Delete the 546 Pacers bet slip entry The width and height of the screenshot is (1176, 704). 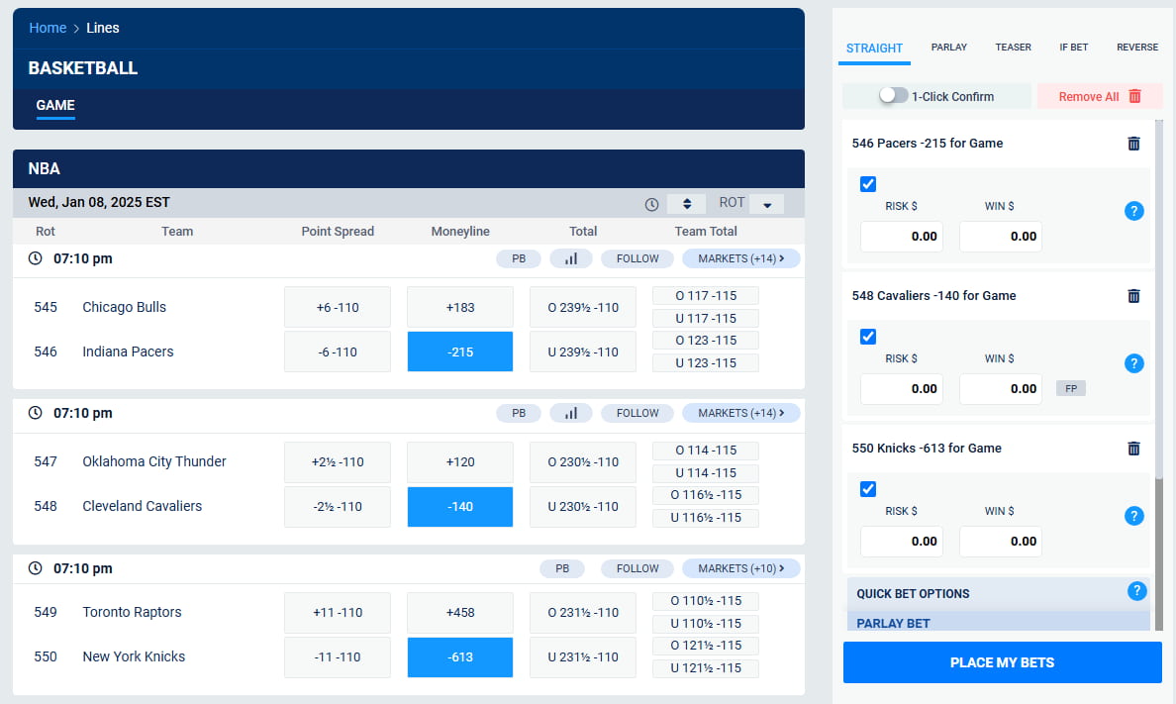click(1133, 144)
